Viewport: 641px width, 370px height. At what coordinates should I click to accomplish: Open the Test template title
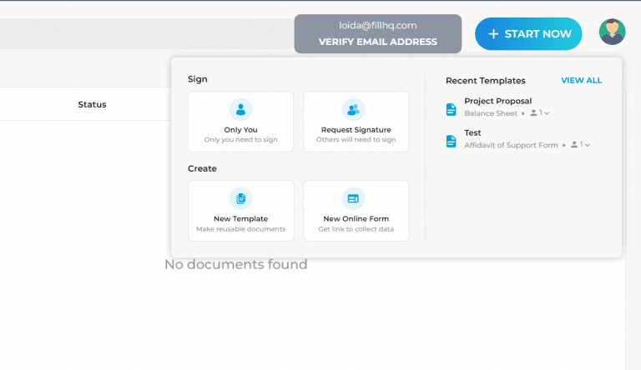click(472, 132)
